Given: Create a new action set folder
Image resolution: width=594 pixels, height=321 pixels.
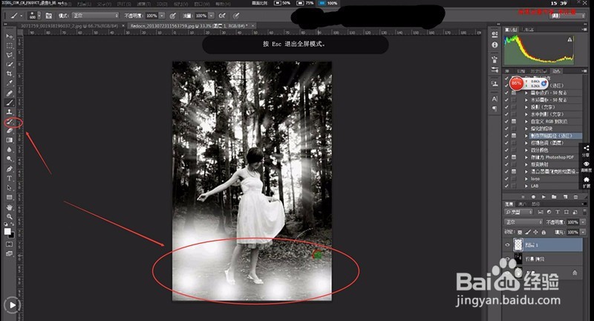Looking at the screenshot, I should (x=554, y=197).
